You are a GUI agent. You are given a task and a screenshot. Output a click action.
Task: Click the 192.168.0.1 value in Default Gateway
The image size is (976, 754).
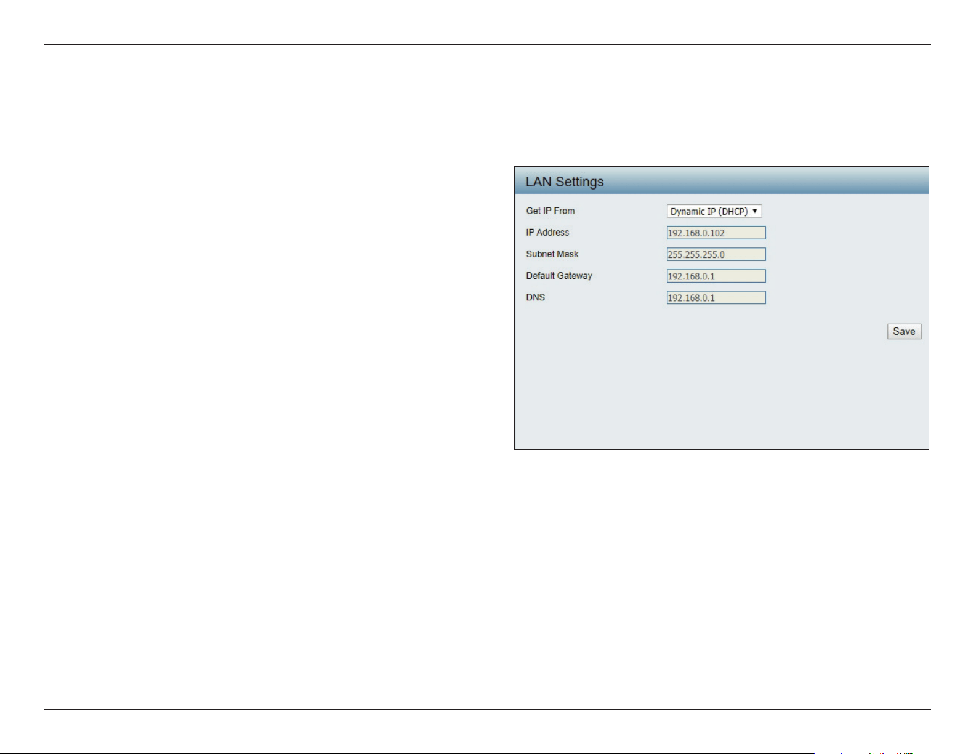click(692, 276)
